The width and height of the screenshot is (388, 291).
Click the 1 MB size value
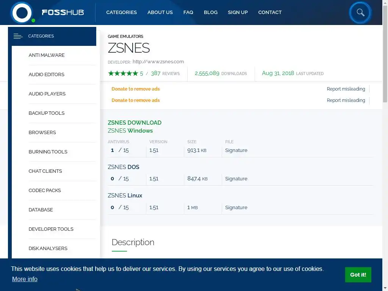(192, 207)
